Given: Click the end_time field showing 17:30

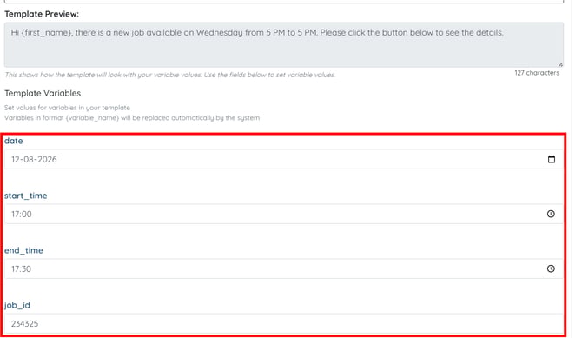Looking at the screenshot, I should pyautogui.click(x=284, y=268).
